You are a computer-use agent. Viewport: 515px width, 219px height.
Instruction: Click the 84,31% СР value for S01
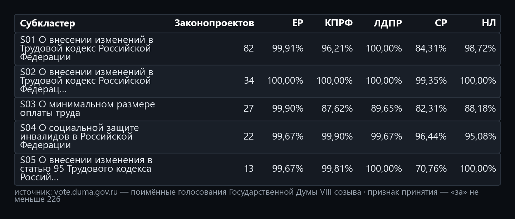pyautogui.click(x=431, y=49)
